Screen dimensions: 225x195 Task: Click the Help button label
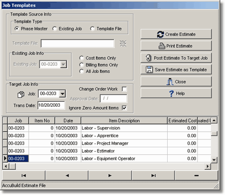[181, 93]
